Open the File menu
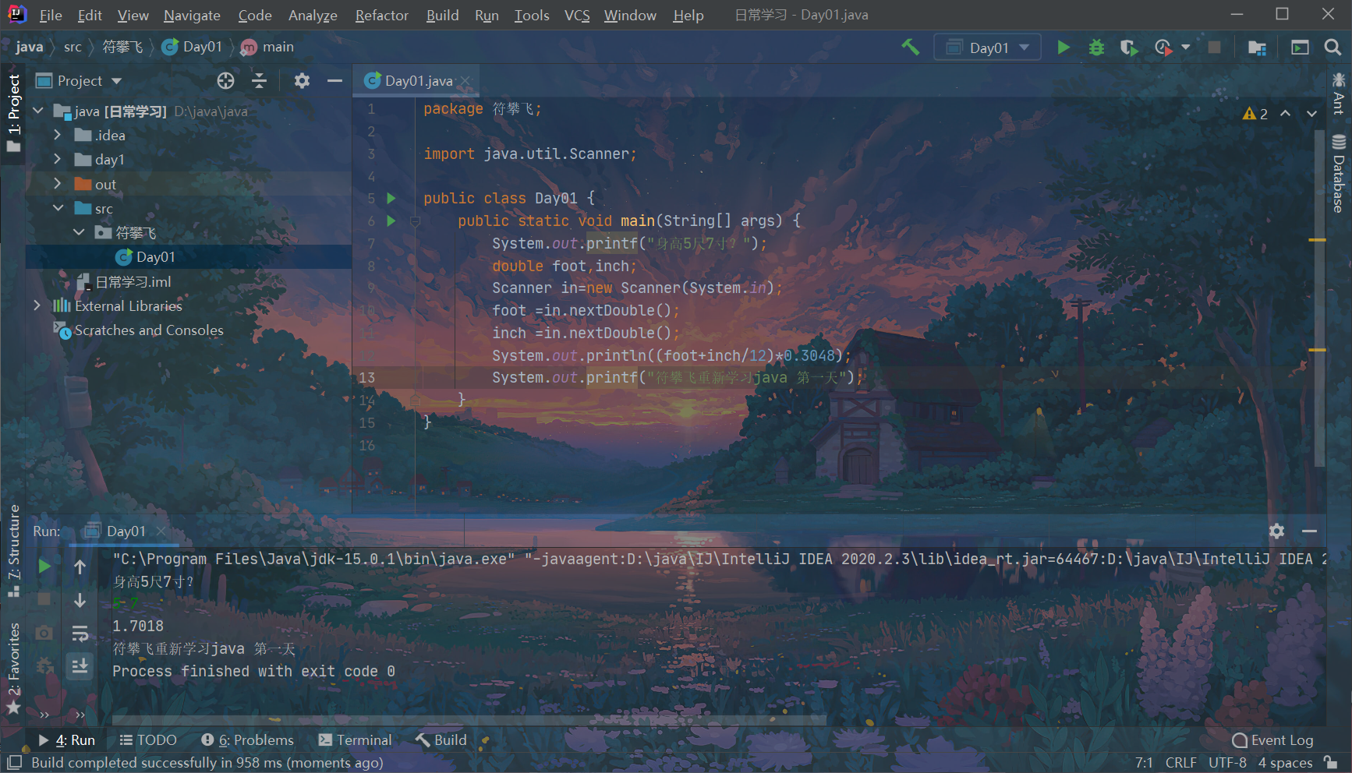 tap(51, 15)
